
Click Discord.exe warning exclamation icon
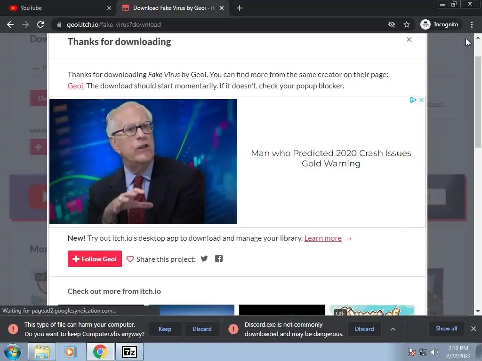tap(233, 329)
